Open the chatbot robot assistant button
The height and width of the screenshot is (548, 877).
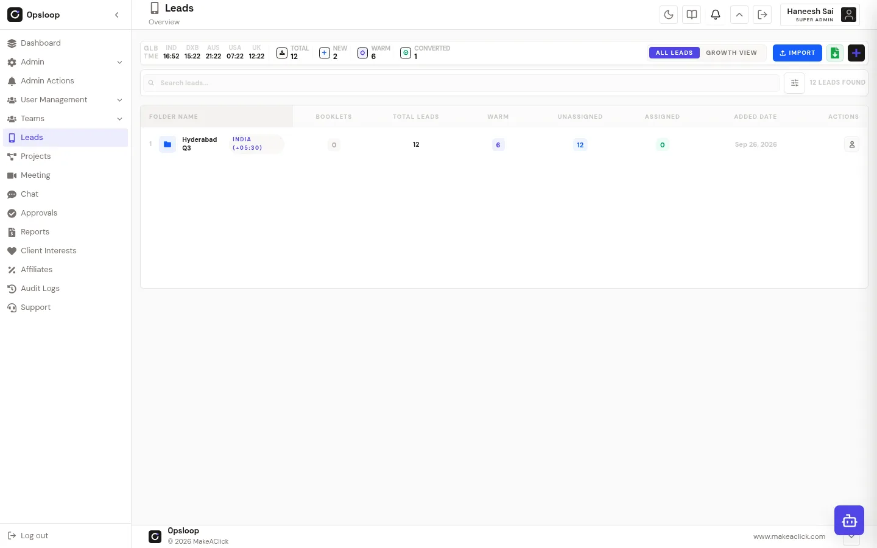tap(849, 521)
